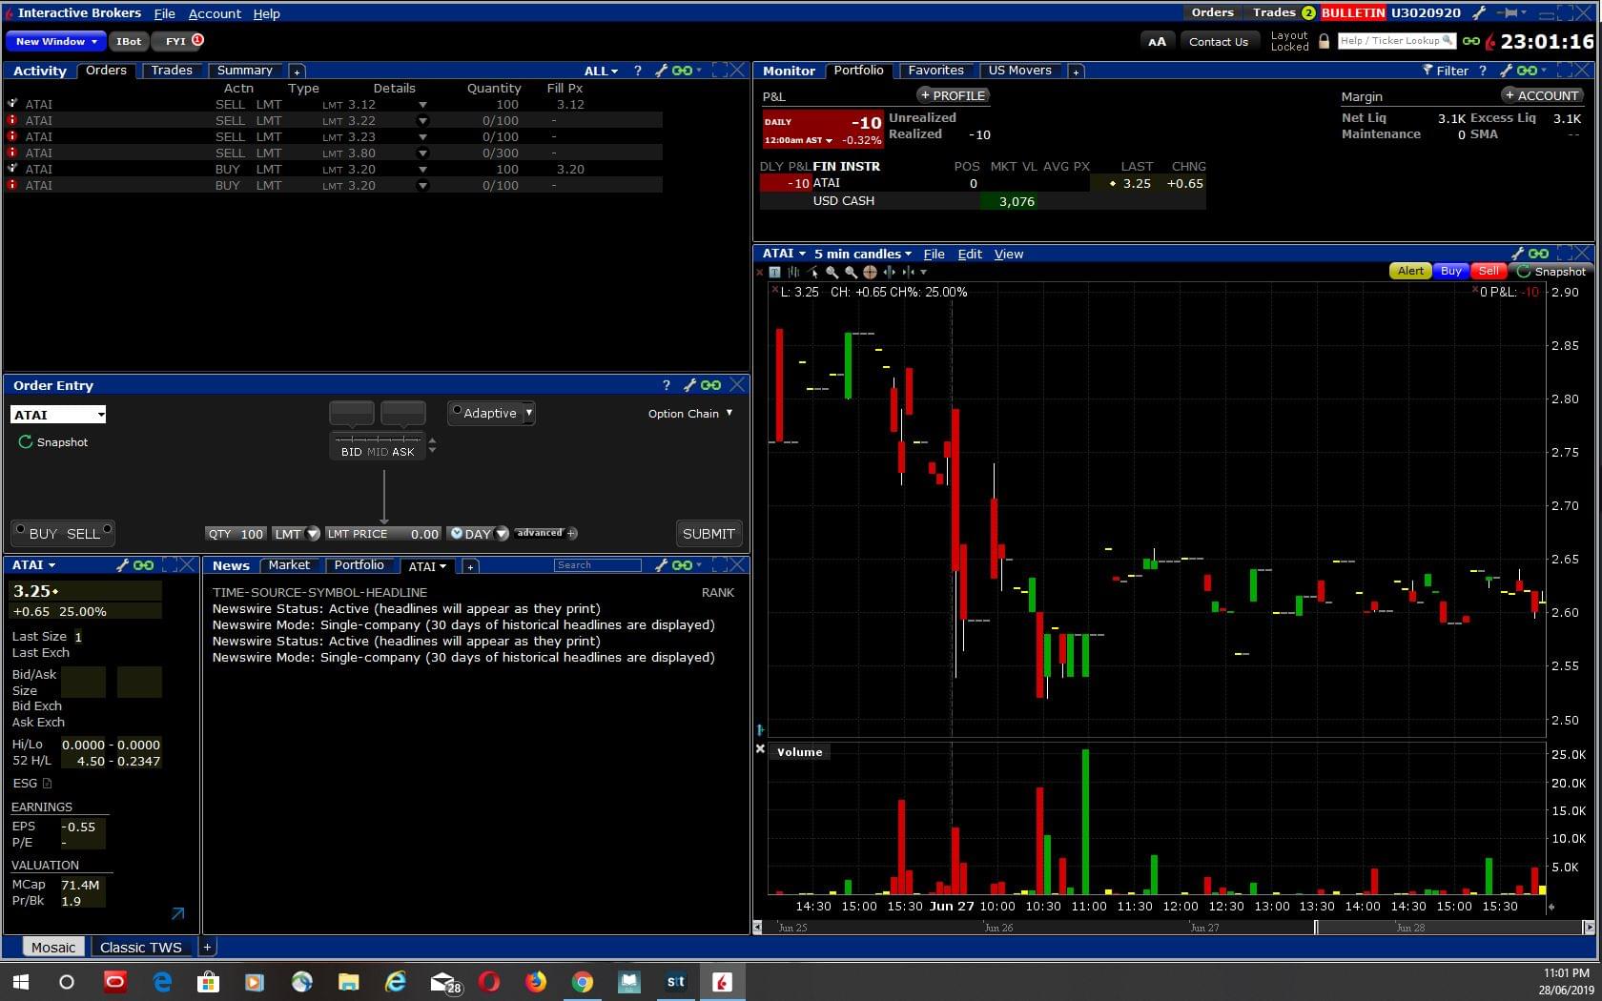Click the News Search field
Screen dimensions: 1602x1001
(597, 565)
